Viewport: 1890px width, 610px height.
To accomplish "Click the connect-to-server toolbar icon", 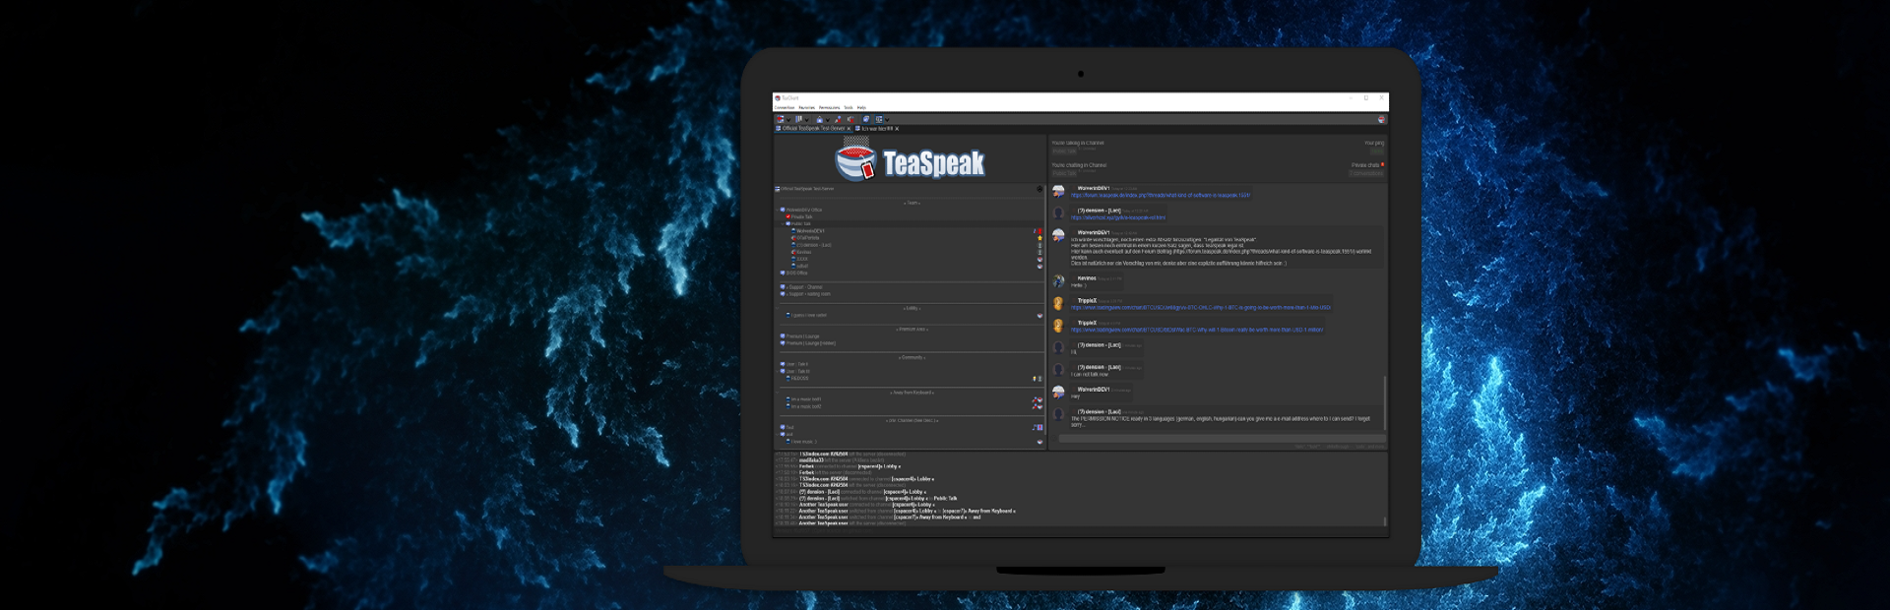I will point(780,120).
